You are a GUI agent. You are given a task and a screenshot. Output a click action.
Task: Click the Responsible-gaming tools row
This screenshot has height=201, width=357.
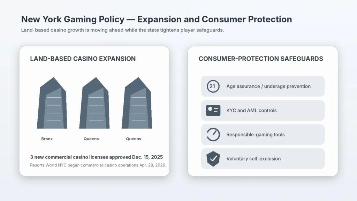pos(263,135)
